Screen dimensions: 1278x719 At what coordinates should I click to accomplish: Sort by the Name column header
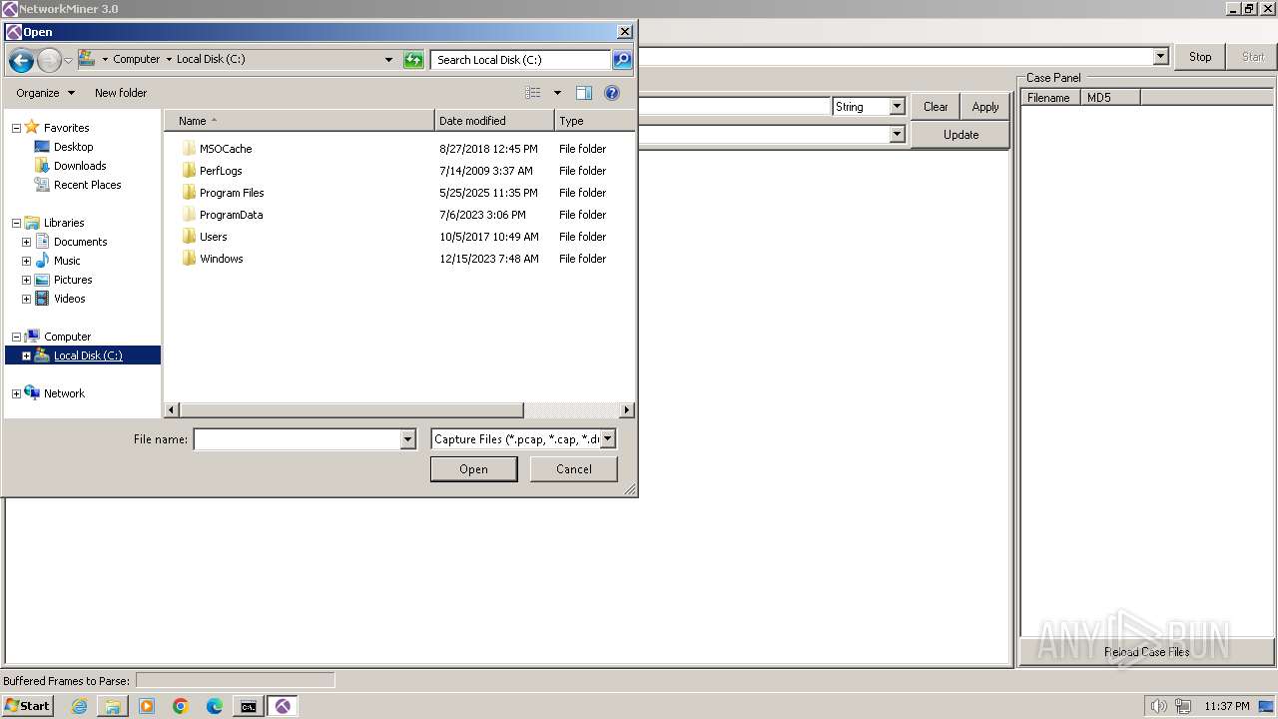pyautogui.click(x=300, y=121)
